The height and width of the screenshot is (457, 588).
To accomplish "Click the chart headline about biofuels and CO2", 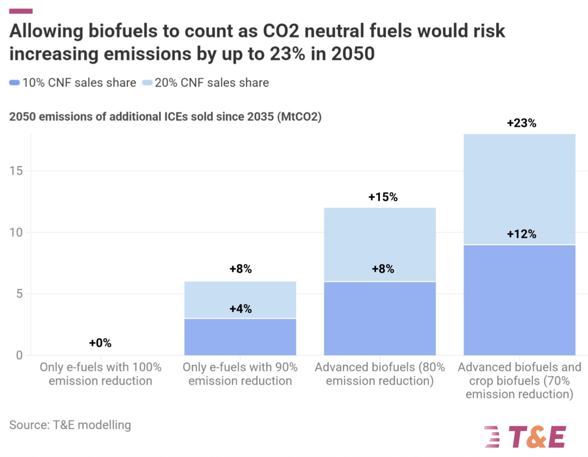I will tap(257, 42).
